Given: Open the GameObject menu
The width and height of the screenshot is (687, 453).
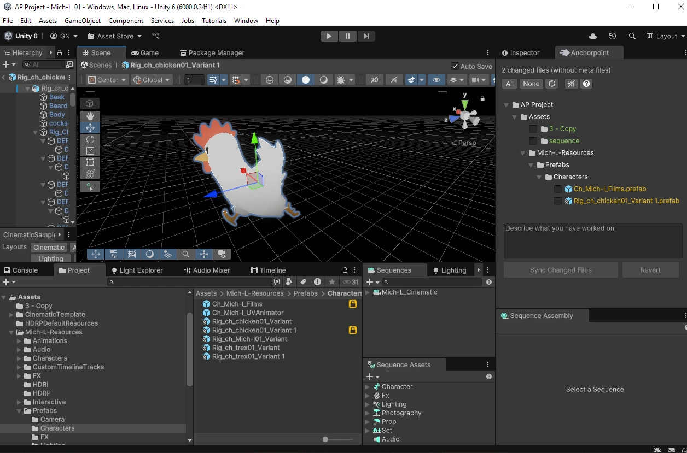Looking at the screenshot, I should [83, 21].
